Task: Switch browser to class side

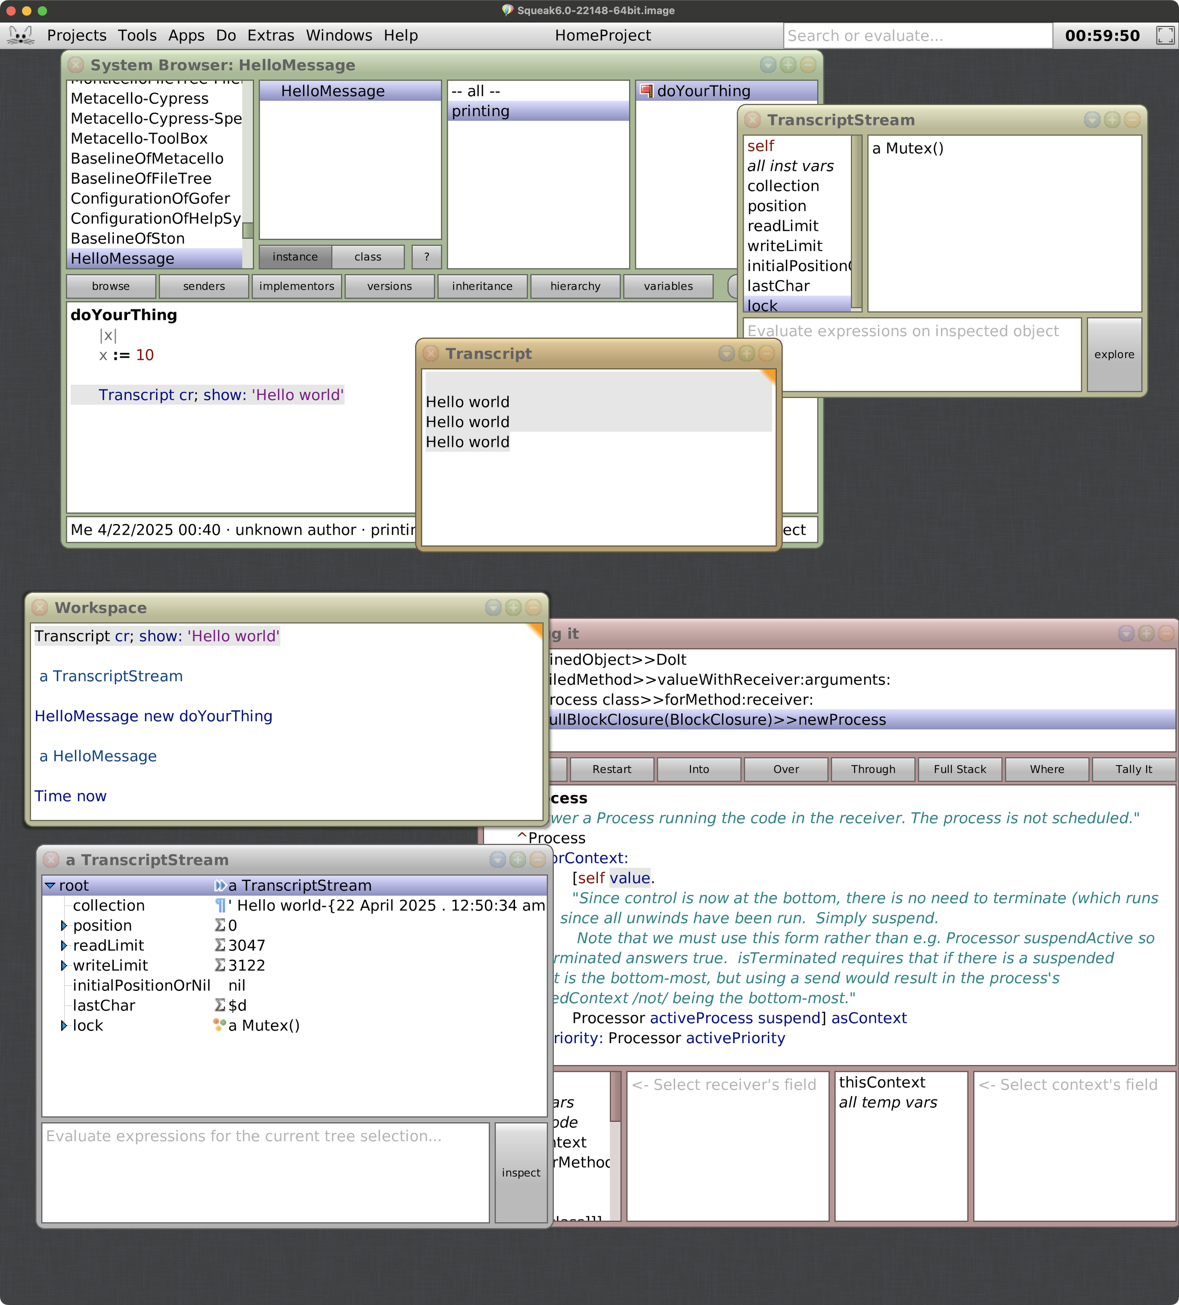Action: pyautogui.click(x=368, y=257)
